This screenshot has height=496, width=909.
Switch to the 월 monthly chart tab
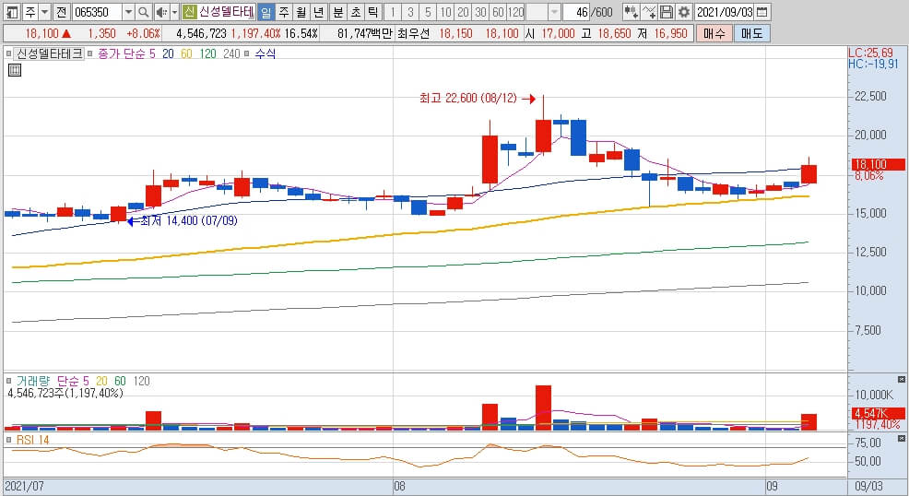click(301, 12)
